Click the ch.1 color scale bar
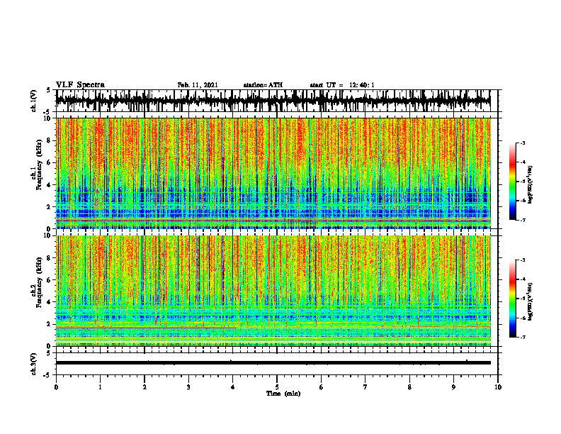The height and width of the screenshot is (434, 561). pos(512,182)
